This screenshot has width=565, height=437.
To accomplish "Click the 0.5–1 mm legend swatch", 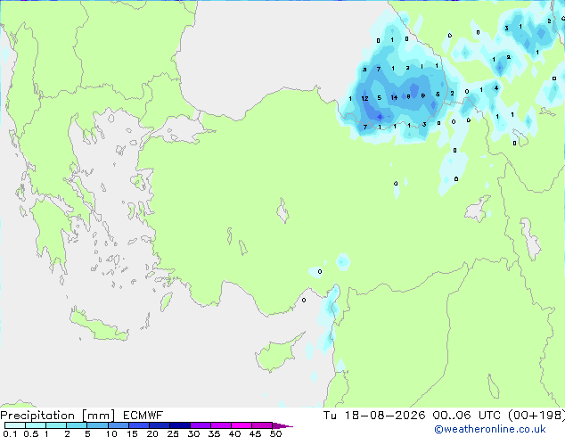I will coord(36,425).
